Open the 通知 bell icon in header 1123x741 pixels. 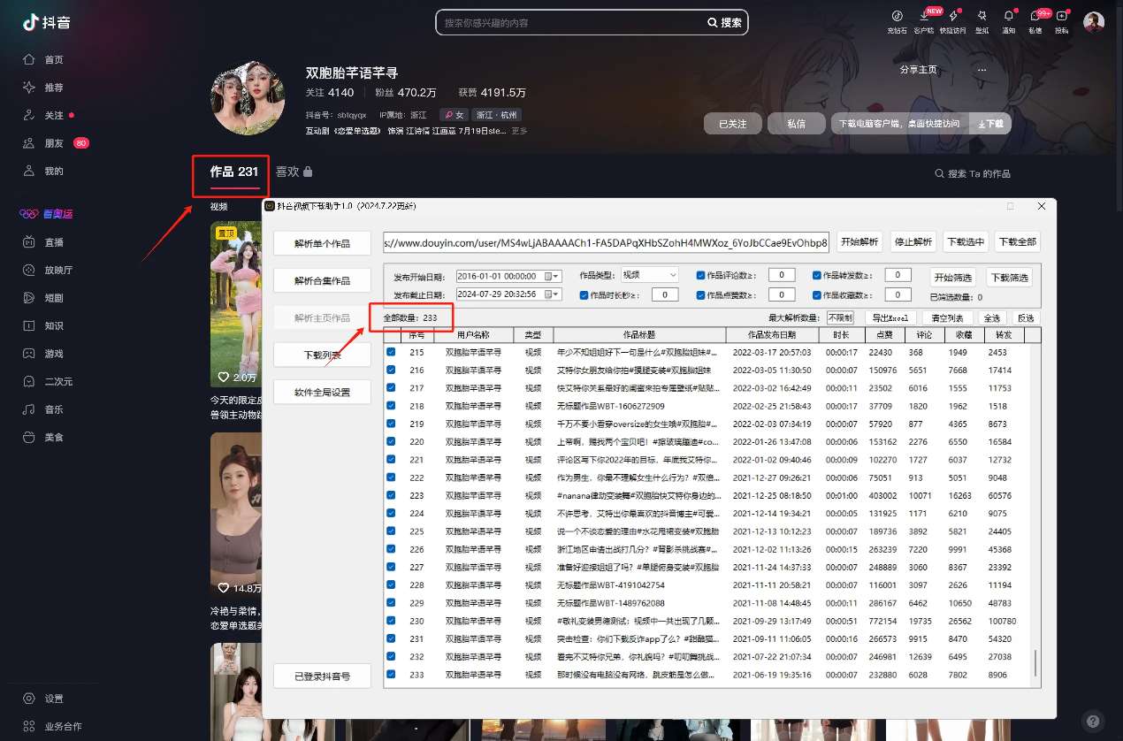(x=1008, y=16)
